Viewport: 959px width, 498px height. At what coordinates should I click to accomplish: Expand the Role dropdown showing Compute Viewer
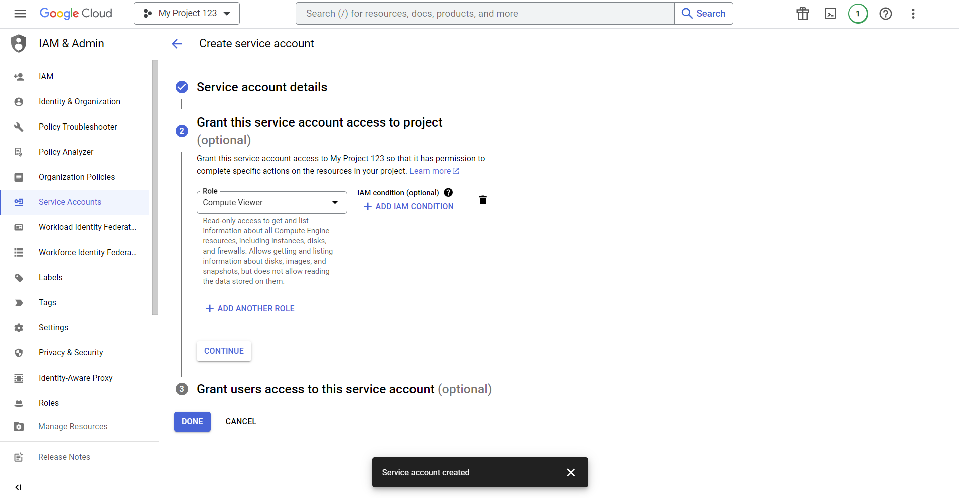coord(271,202)
